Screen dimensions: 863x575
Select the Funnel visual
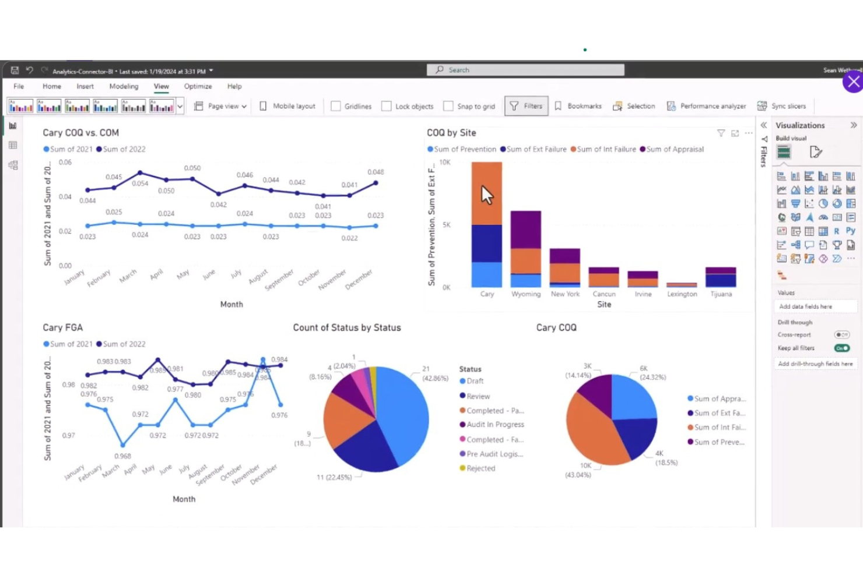click(x=795, y=203)
